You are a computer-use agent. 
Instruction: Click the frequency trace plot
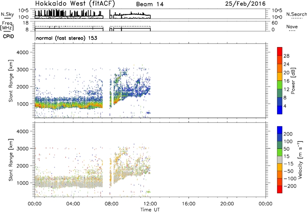pyautogui.click(x=150, y=26)
